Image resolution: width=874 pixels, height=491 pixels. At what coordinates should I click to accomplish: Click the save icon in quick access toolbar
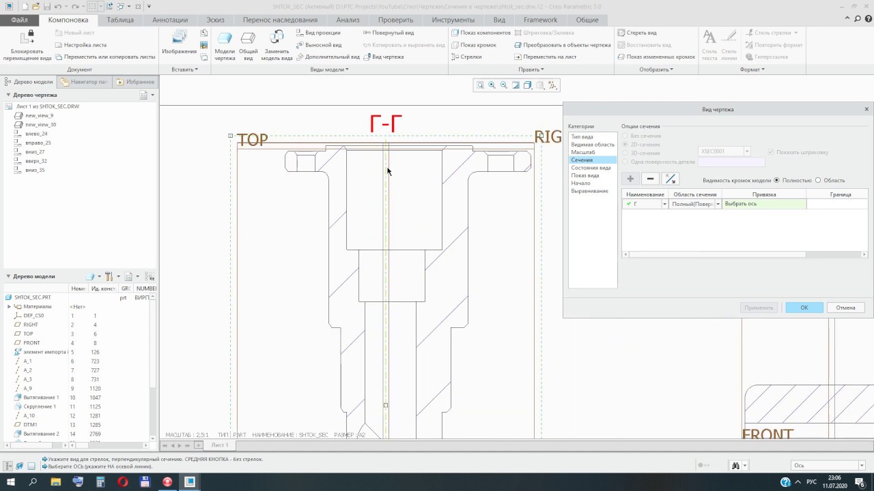point(46,6)
